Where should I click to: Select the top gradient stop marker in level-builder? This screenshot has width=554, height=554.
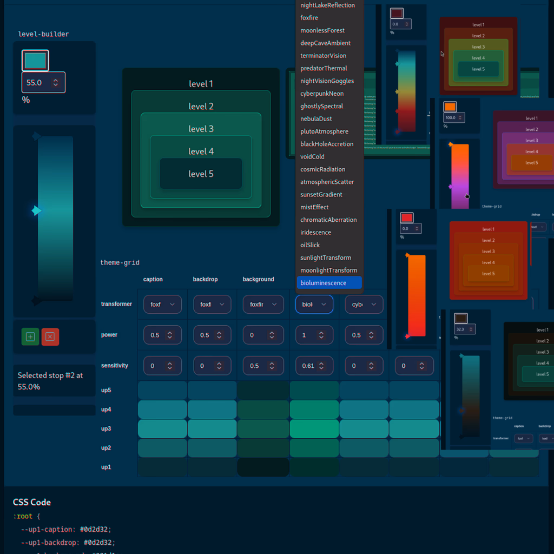click(36, 136)
